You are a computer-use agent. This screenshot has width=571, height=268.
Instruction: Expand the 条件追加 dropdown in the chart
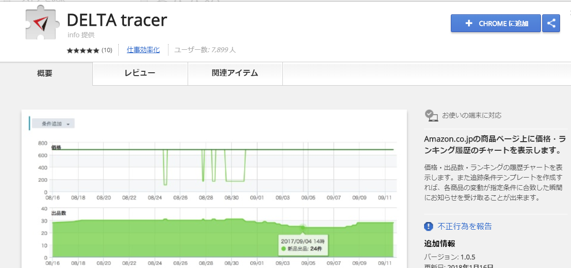pyautogui.click(x=54, y=124)
